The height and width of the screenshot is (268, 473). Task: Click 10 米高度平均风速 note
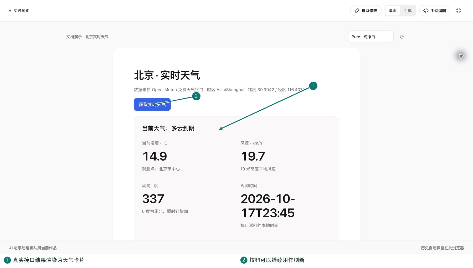[x=258, y=169]
